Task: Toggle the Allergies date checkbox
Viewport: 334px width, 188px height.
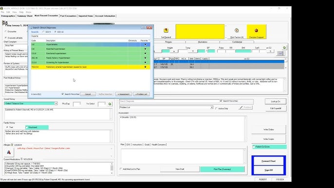Action: coord(12,145)
